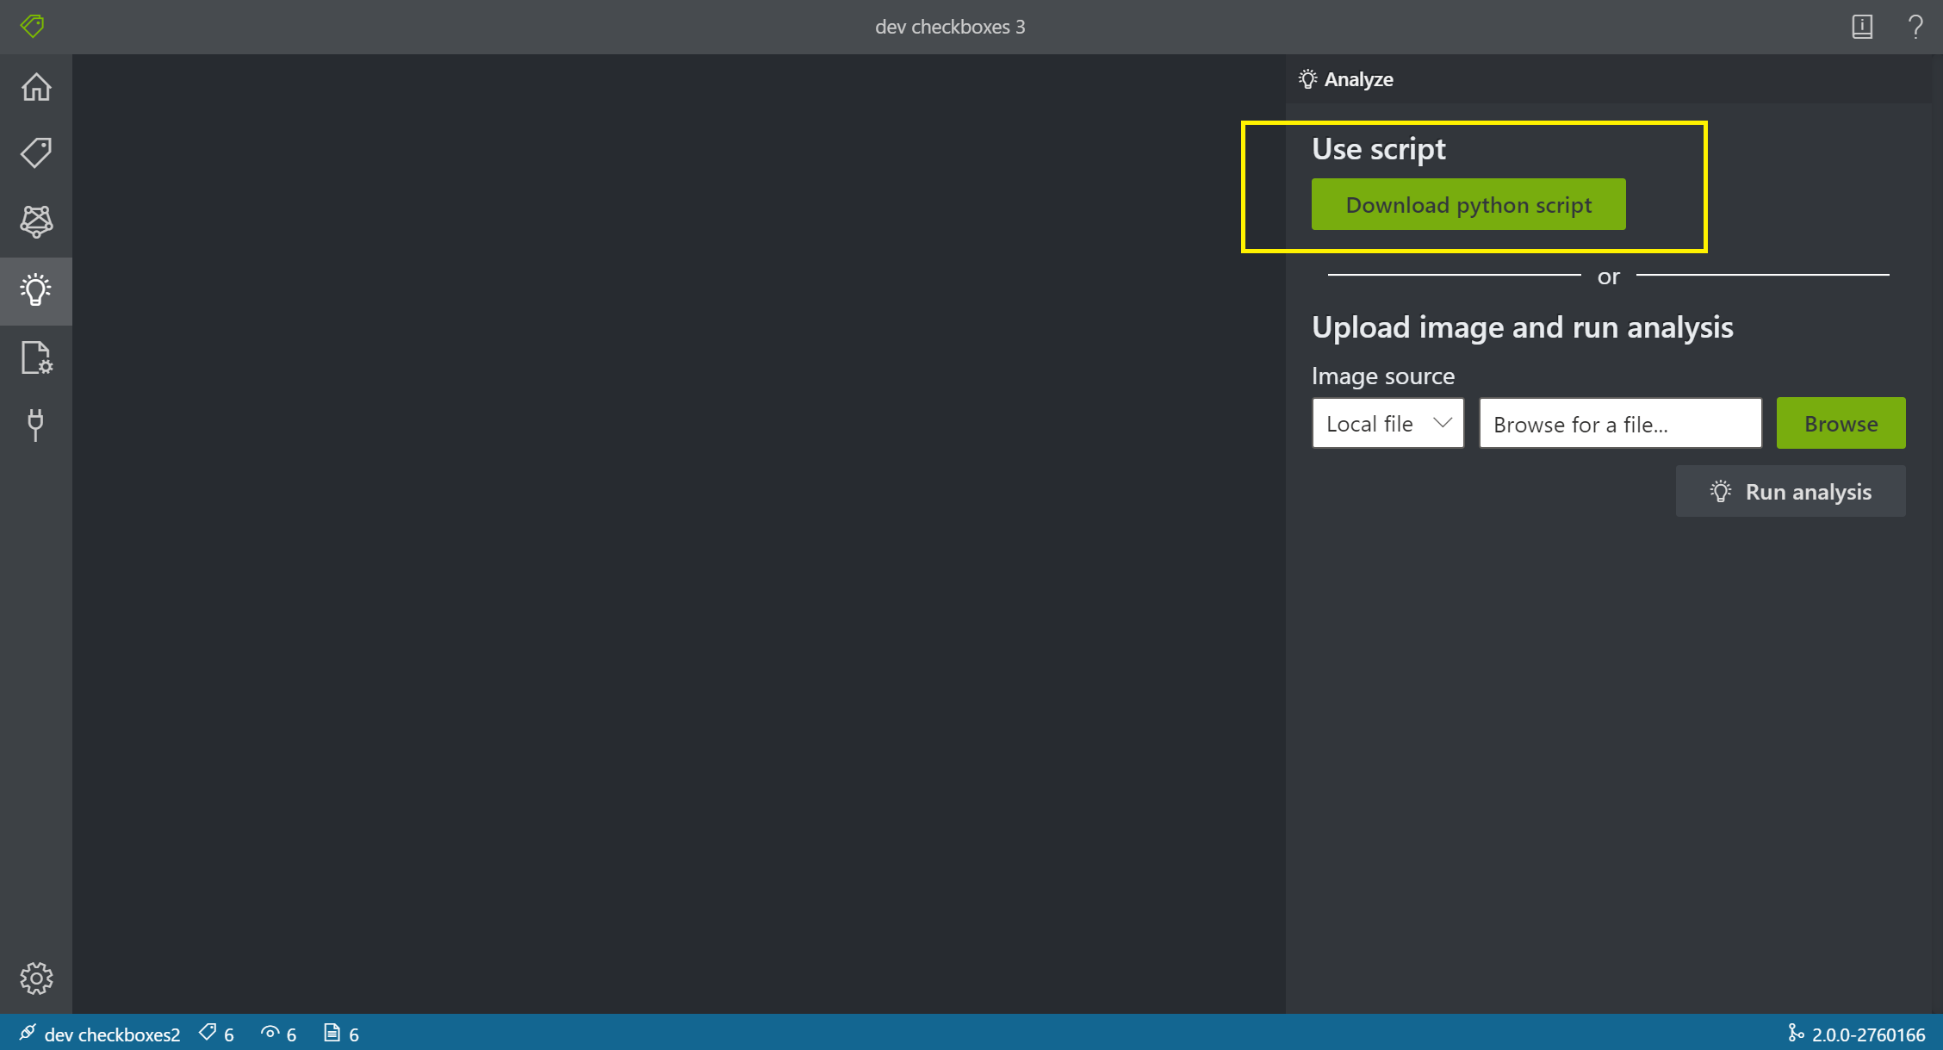
Task: Open the Home screen from the sidebar
Action: point(35,86)
